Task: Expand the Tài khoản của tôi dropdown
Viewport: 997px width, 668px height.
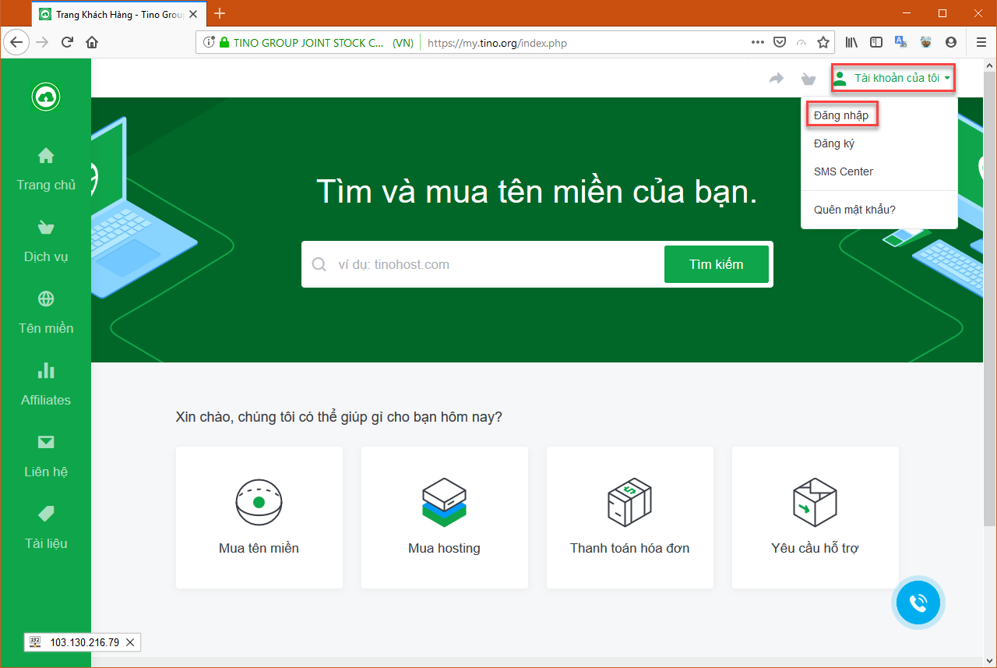Action: pos(893,78)
